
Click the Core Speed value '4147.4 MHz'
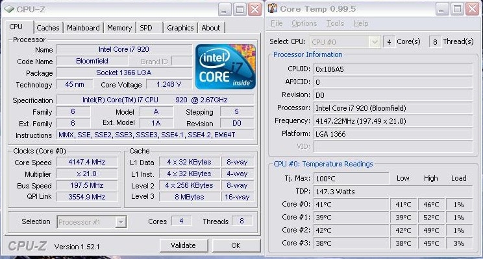point(87,162)
